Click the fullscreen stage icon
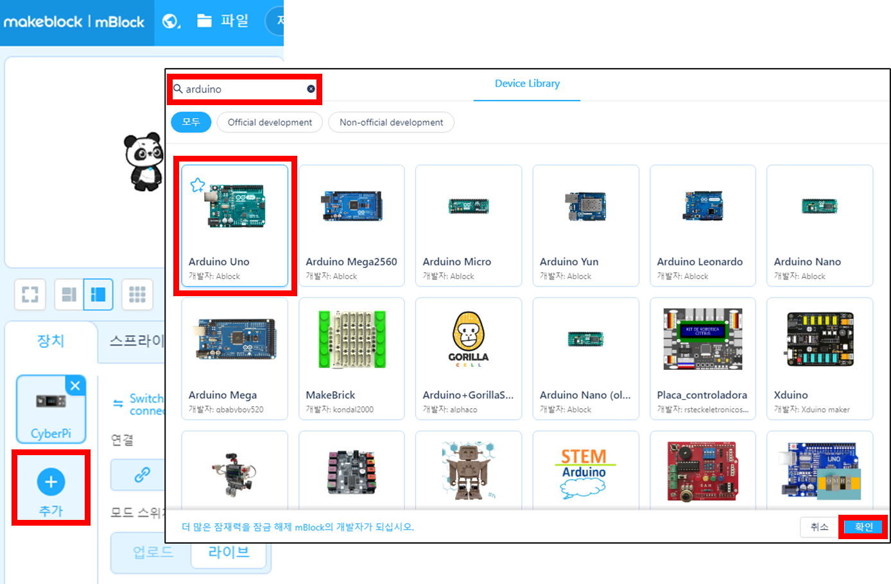This screenshot has height=584, width=891. (30, 294)
